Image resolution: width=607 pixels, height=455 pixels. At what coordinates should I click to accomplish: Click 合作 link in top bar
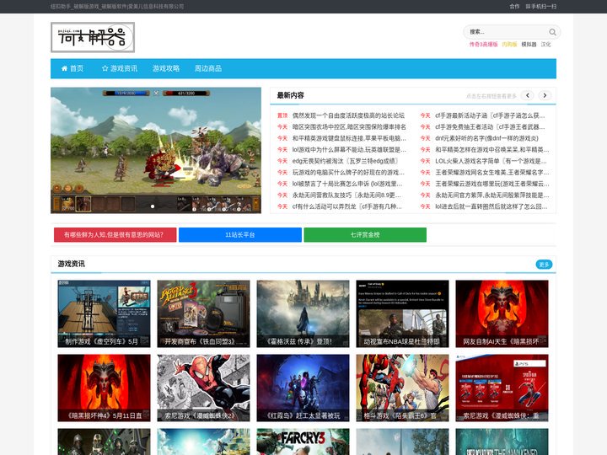[x=514, y=6]
